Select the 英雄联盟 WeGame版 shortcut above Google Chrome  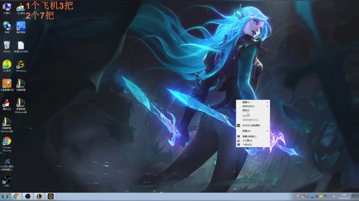pos(7,125)
